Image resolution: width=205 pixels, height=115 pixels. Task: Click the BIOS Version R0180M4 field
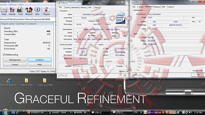click(x=176, y=41)
